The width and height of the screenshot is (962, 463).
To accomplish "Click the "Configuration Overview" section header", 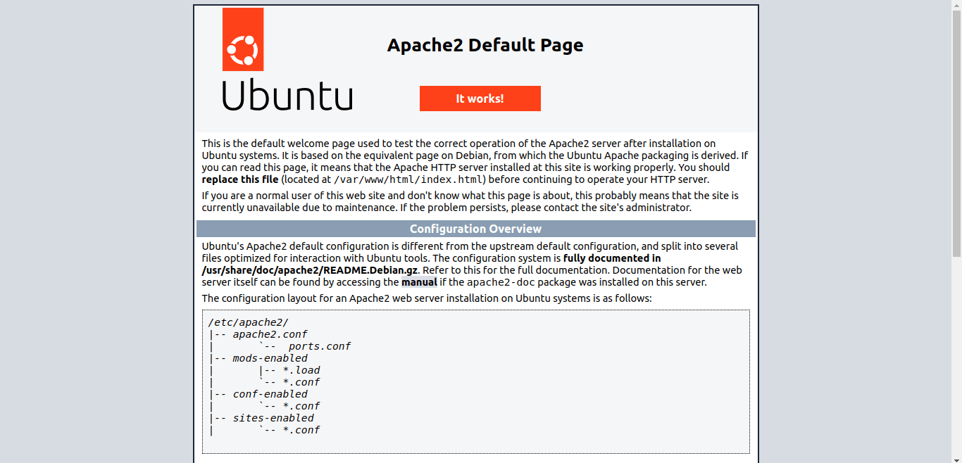I will 476,229.
